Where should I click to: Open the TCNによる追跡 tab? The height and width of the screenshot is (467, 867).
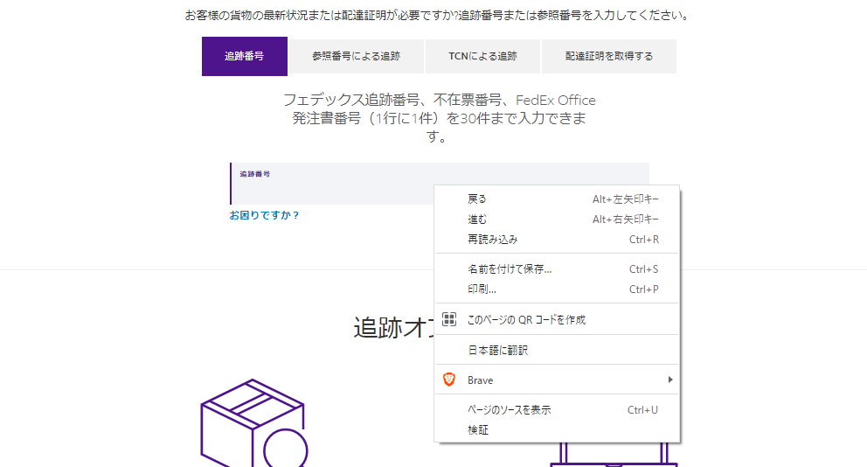click(x=482, y=56)
